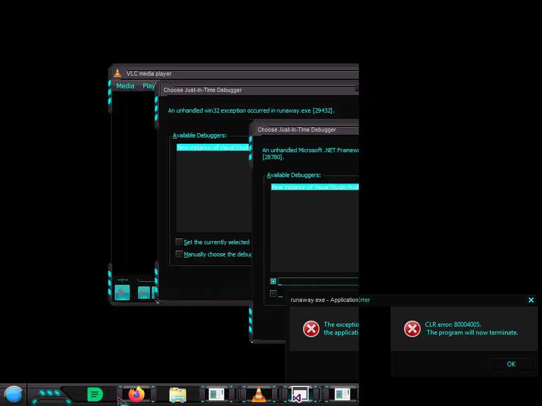542x406 pixels.
Task: Open the Start orb on the taskbar
Action: (x=13, y=394)
